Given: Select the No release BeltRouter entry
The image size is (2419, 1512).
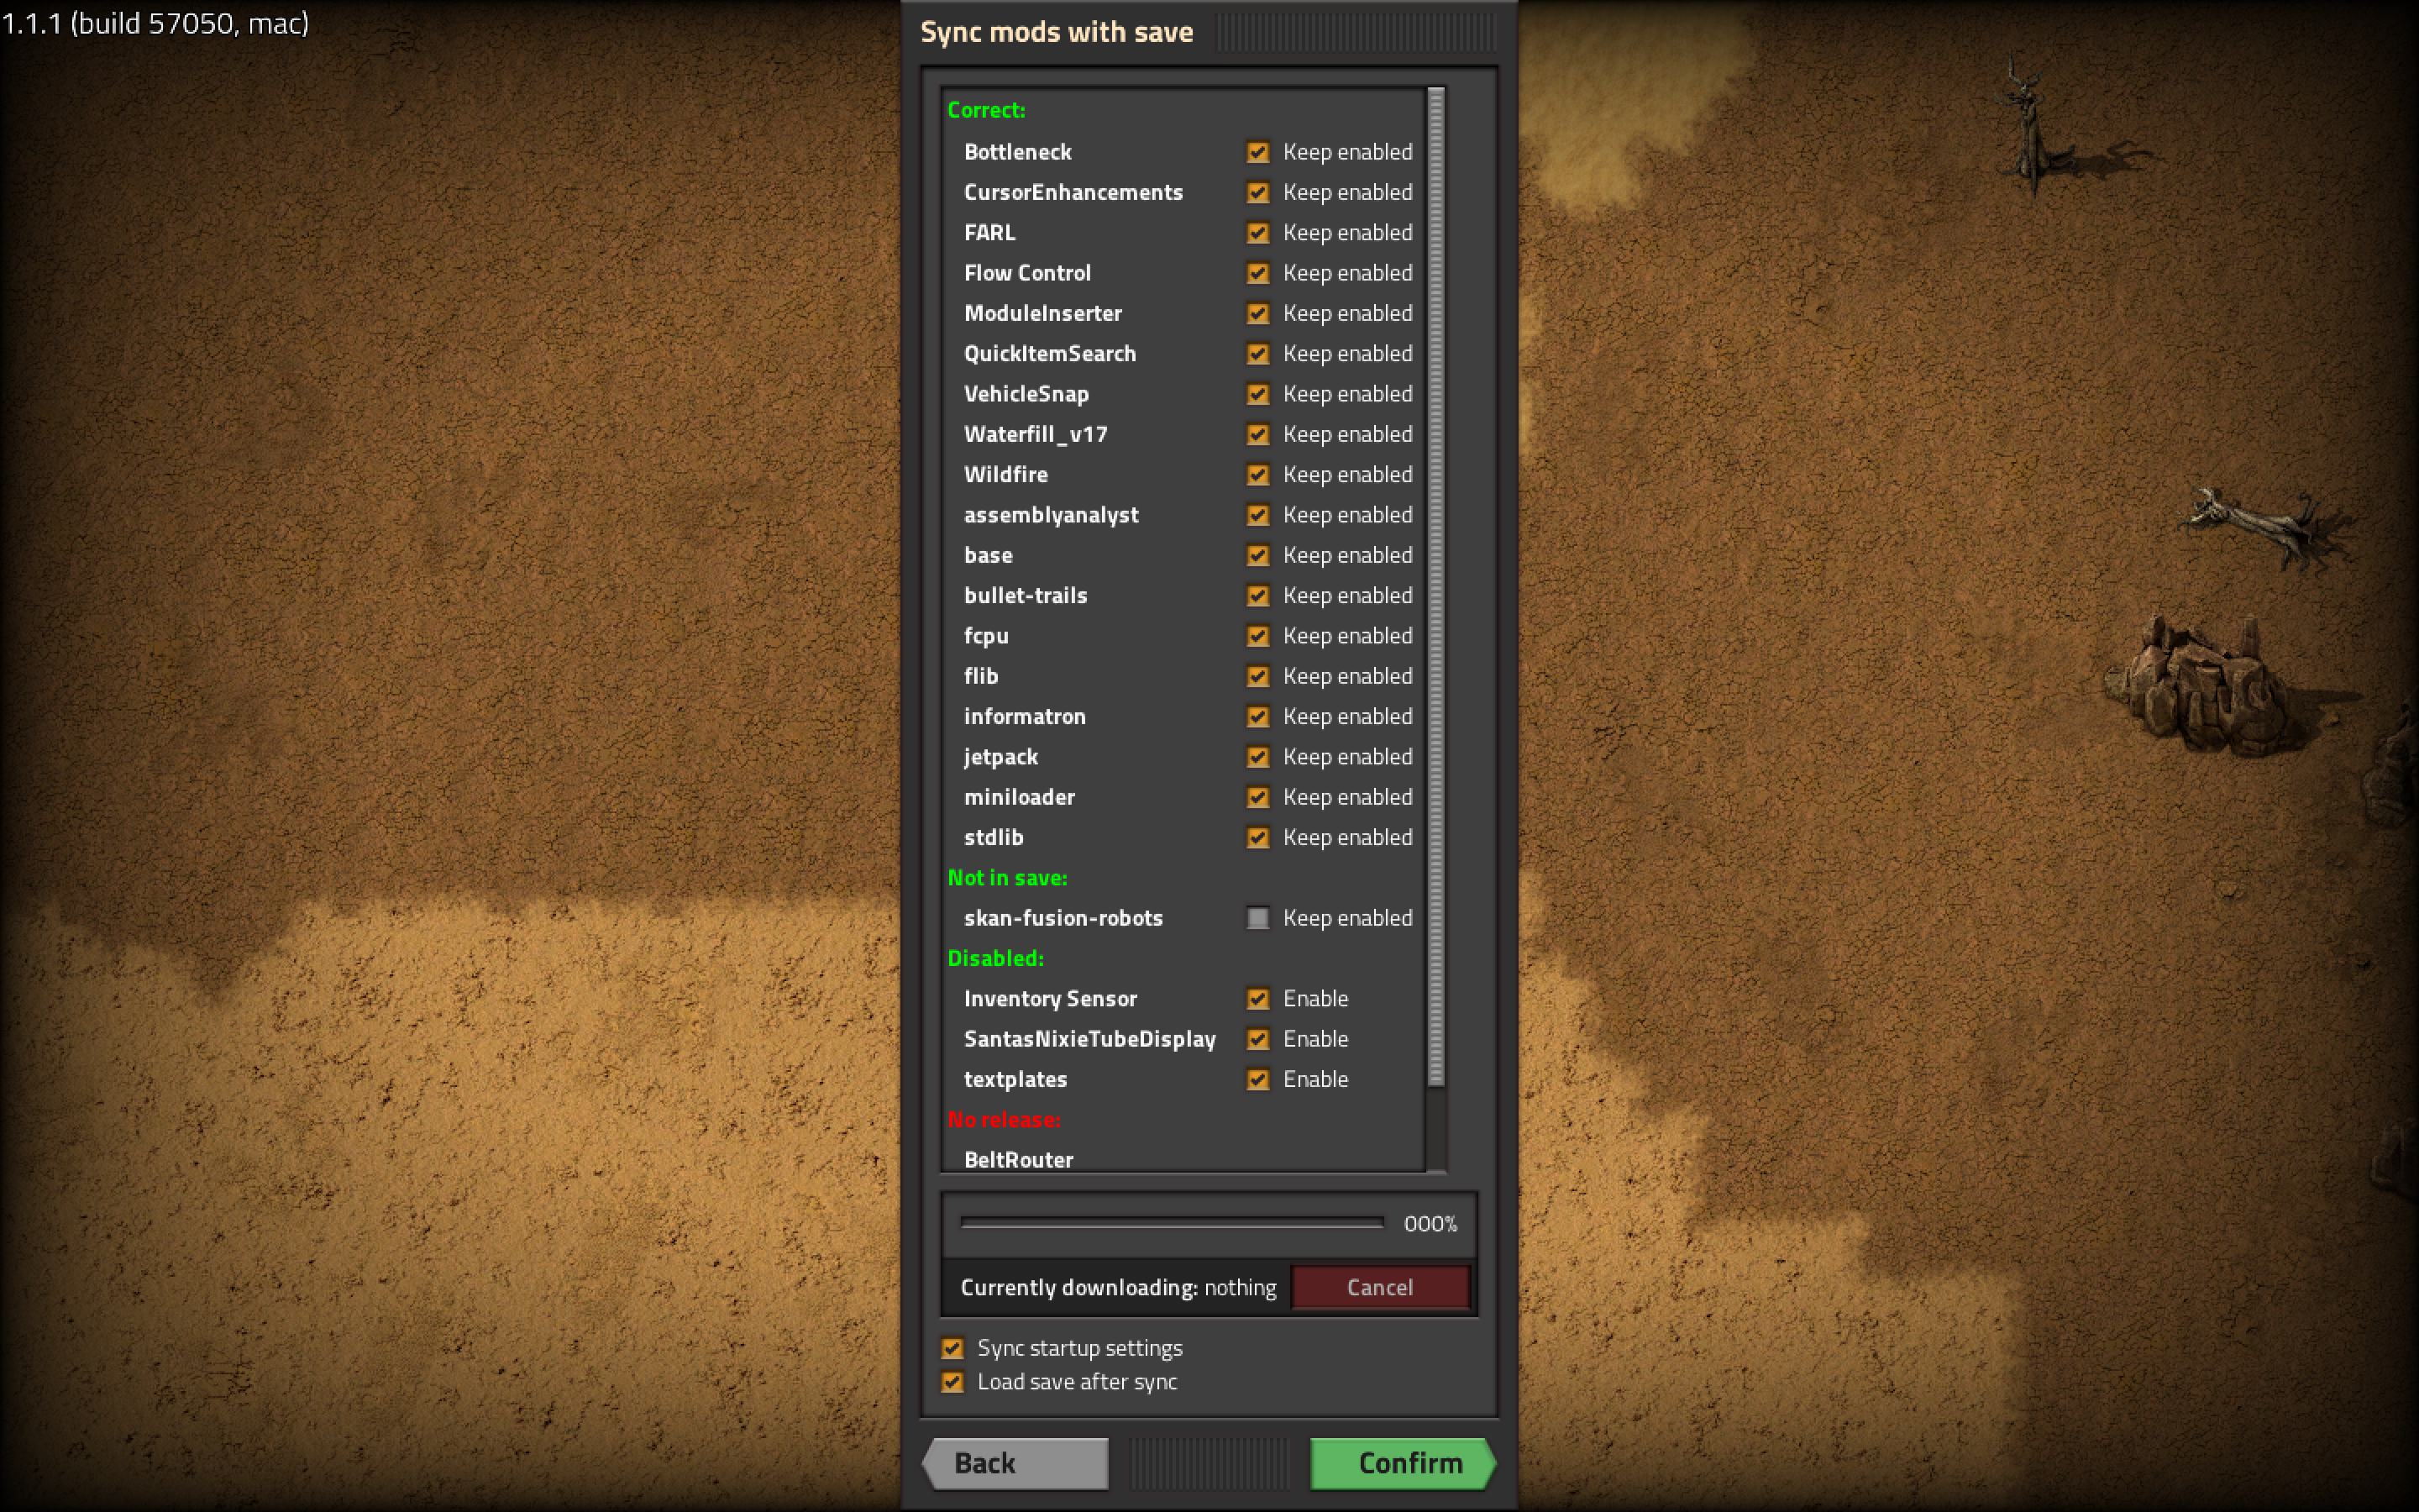Looking at the screenshot, I should (1017, 1160).
